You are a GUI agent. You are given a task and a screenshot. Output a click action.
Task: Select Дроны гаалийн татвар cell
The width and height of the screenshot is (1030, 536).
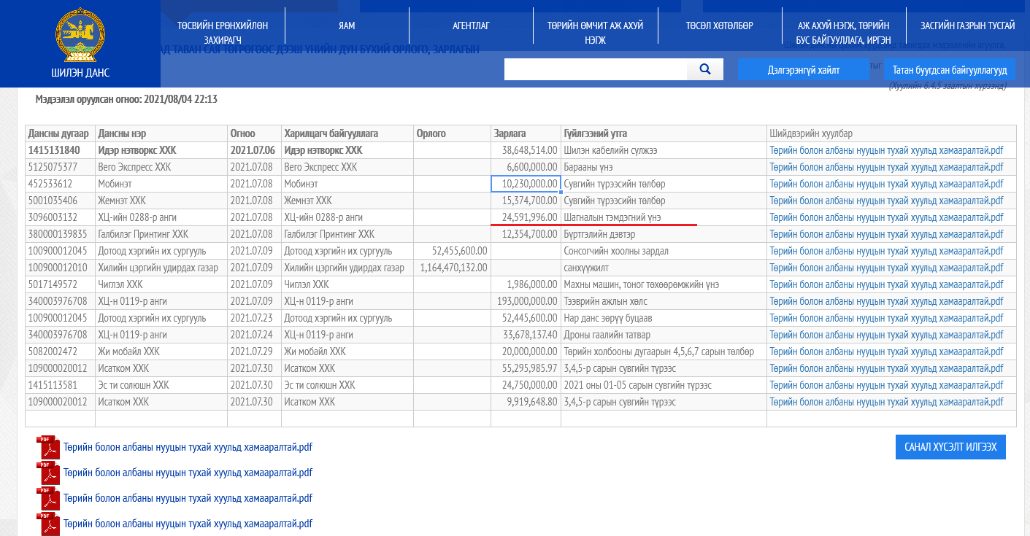click(664, 335)
